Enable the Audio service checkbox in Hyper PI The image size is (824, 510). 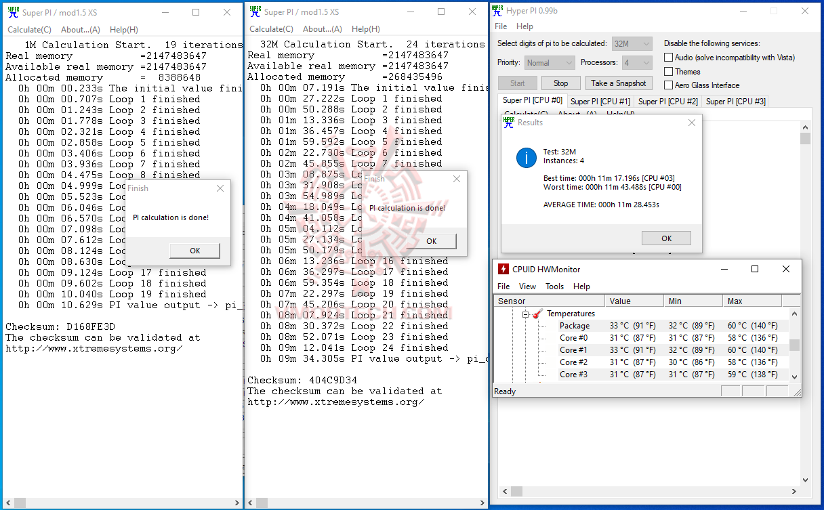[x=668, y=58]
